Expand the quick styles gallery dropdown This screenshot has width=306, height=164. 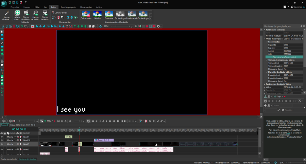151,18
